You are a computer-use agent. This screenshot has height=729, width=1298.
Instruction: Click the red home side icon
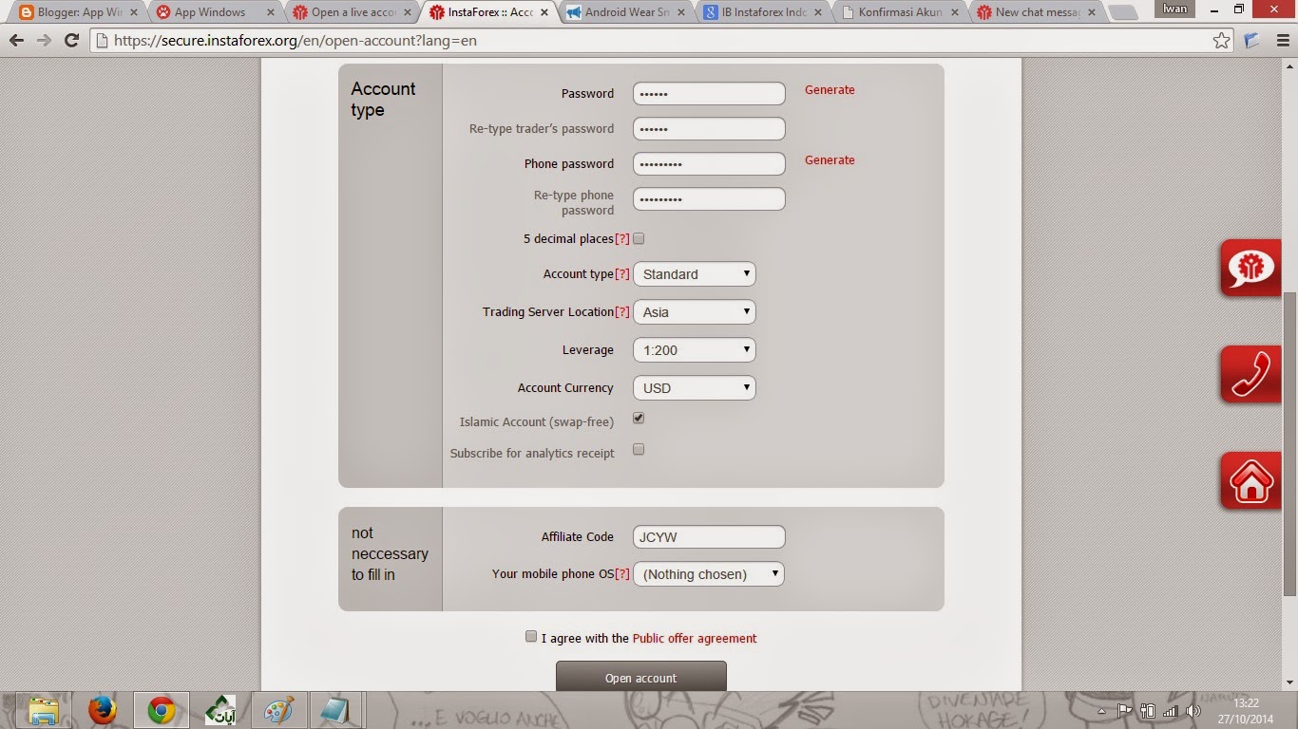1250,481
